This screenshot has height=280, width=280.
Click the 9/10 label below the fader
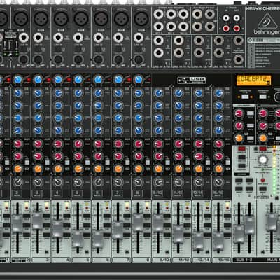point(161,260)
